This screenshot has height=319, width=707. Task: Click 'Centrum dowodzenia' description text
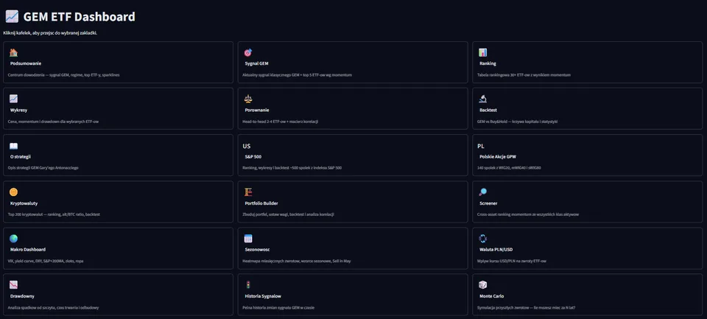click(63, 75)
